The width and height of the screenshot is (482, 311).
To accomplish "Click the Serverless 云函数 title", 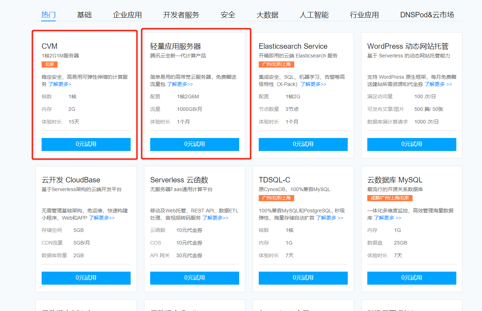I will [179, 180].
